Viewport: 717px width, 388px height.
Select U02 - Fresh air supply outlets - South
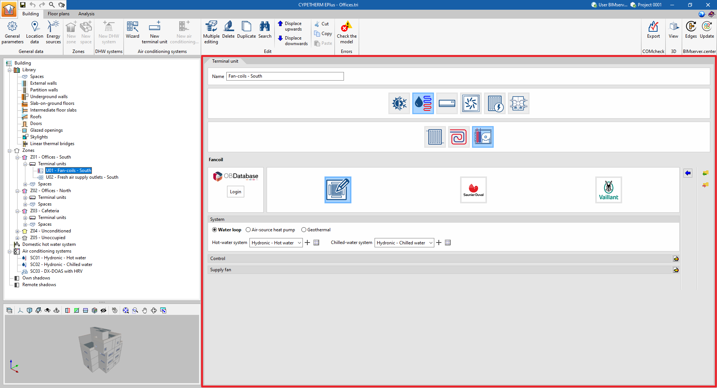click(x=82, y=177)
